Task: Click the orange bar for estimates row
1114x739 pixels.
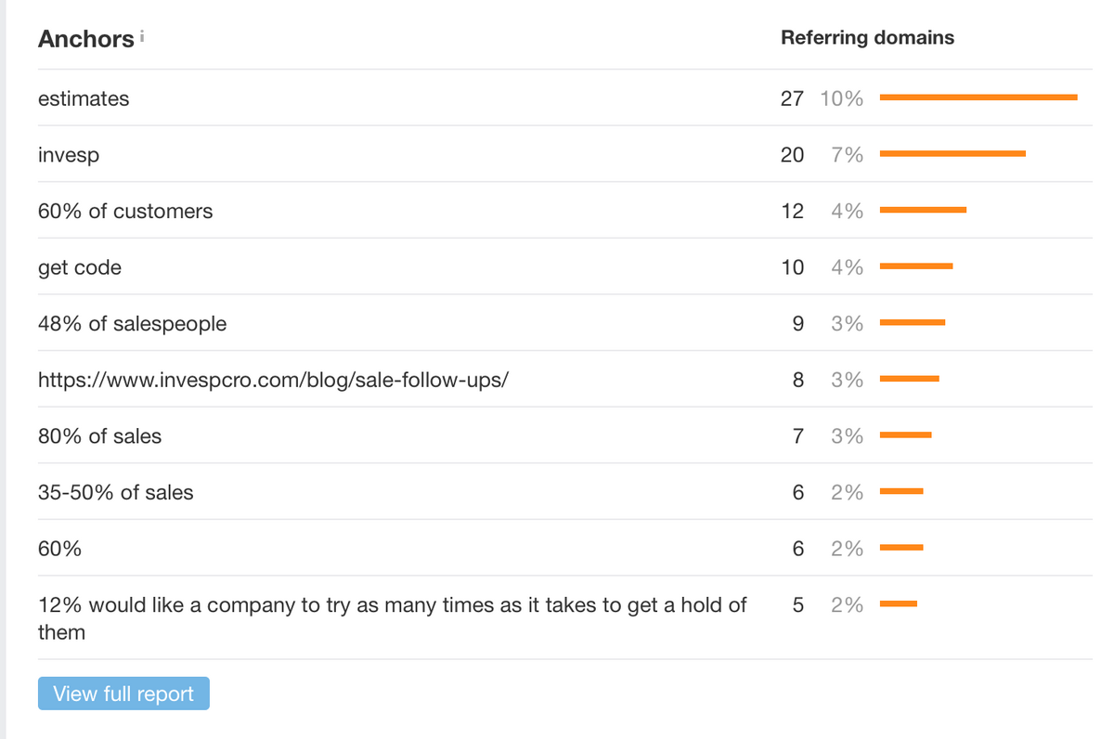Action: click(x=978, y=97)
